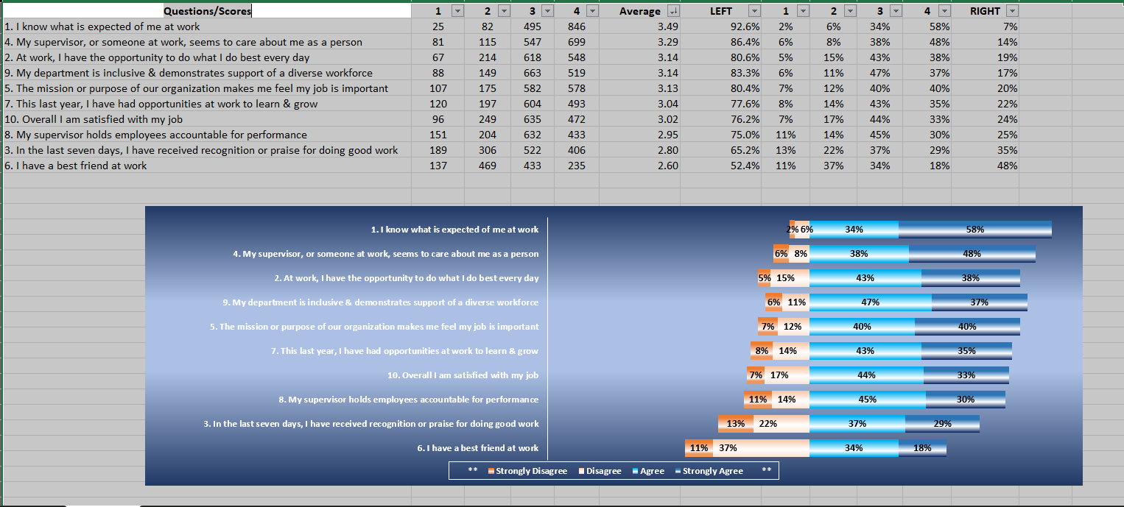The image size is (1124, 507).
Task: Click the Disagree legend marker
Action: [581, 470]
